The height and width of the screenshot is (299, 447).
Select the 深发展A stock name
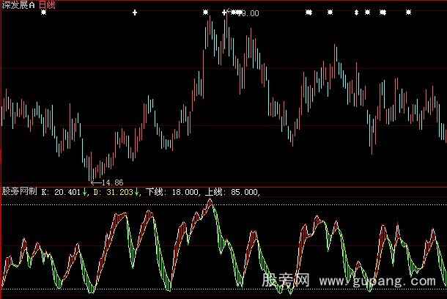tap(17, 4)
